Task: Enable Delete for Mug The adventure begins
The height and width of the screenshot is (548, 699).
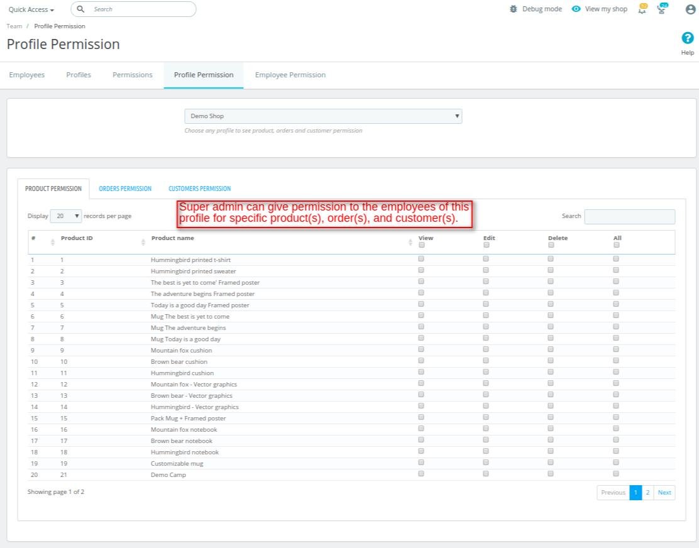Action: (551, 327)
